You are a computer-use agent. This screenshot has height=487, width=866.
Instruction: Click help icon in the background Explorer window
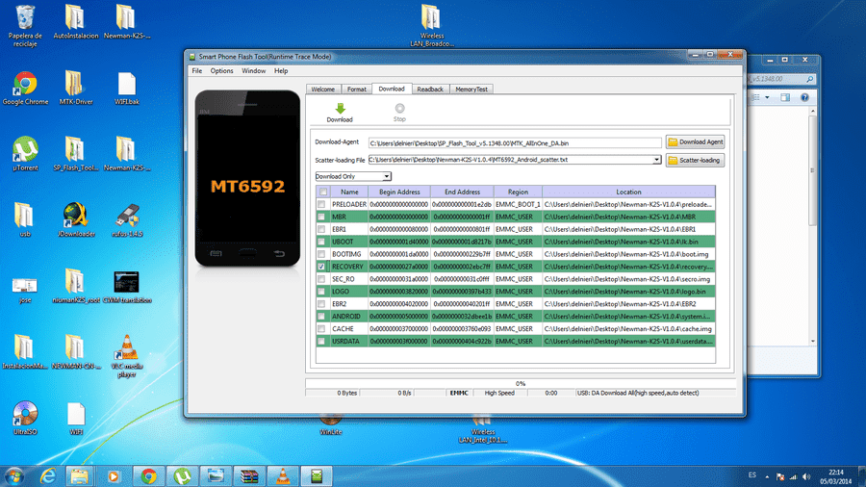pos(804,97)
